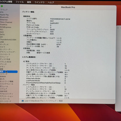Screen dimensions: 121x121
Task: Click the serial number F5D0496081AK7LQCM
Action: coord(60,19)
